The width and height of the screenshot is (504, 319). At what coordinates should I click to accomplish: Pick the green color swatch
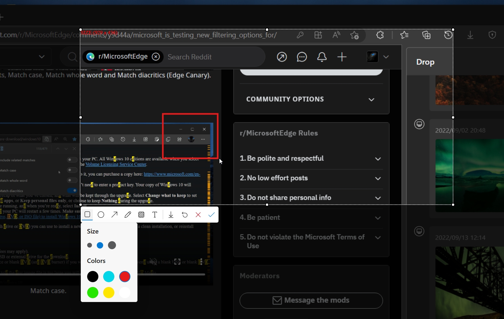93,292
